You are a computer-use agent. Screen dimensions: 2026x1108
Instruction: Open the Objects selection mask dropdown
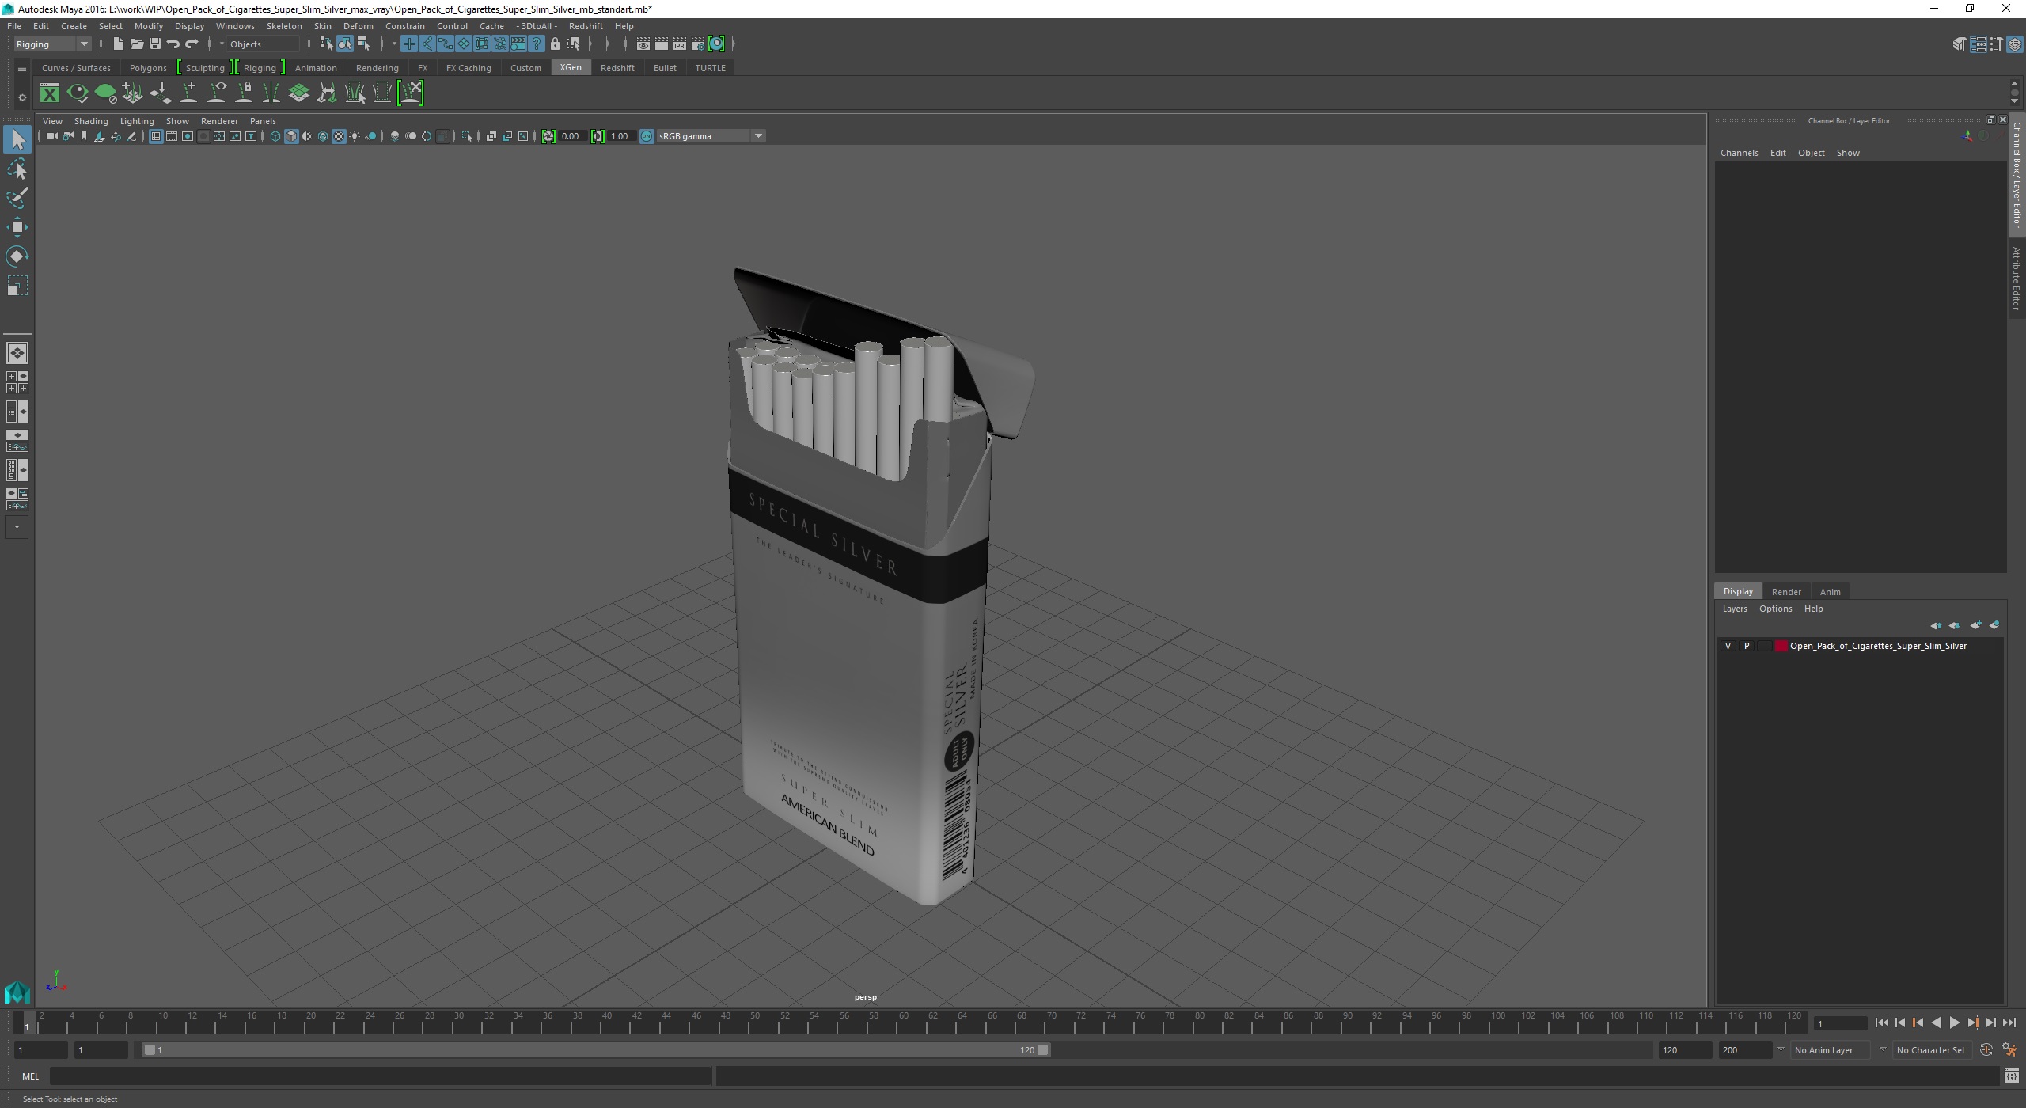(264, 44)
